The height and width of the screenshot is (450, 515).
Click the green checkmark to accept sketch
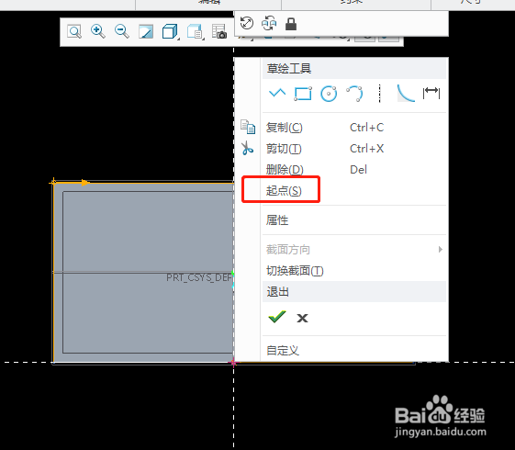click(x=277, y=317)
